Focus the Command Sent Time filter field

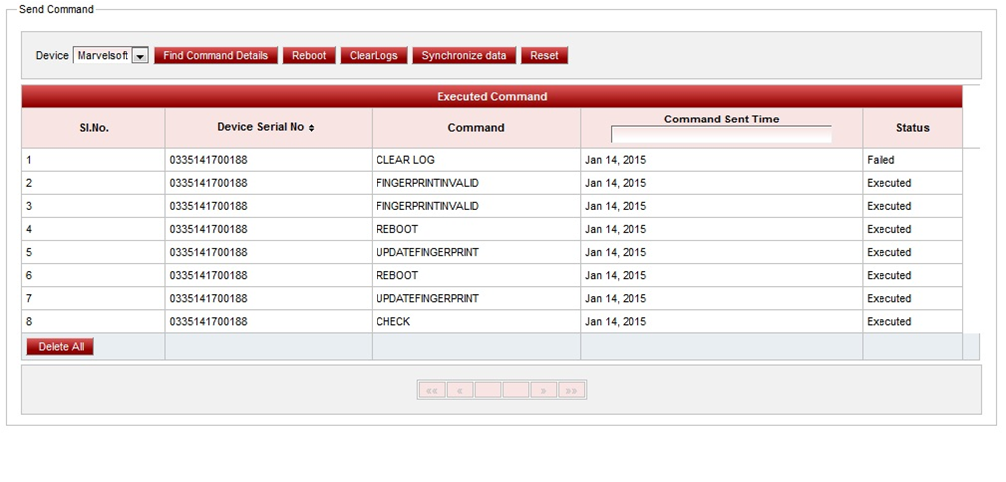pyautogui.click(x=721, y=135)
